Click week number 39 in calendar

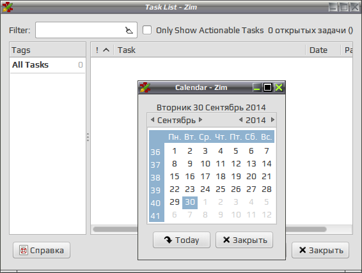click(x=155, y=190)
